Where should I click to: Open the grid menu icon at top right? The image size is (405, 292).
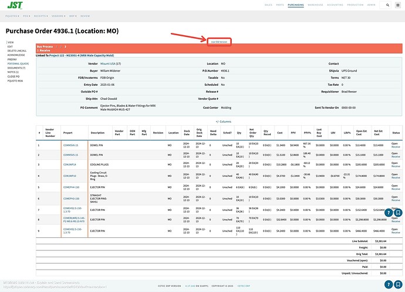[x=398, y=5]
